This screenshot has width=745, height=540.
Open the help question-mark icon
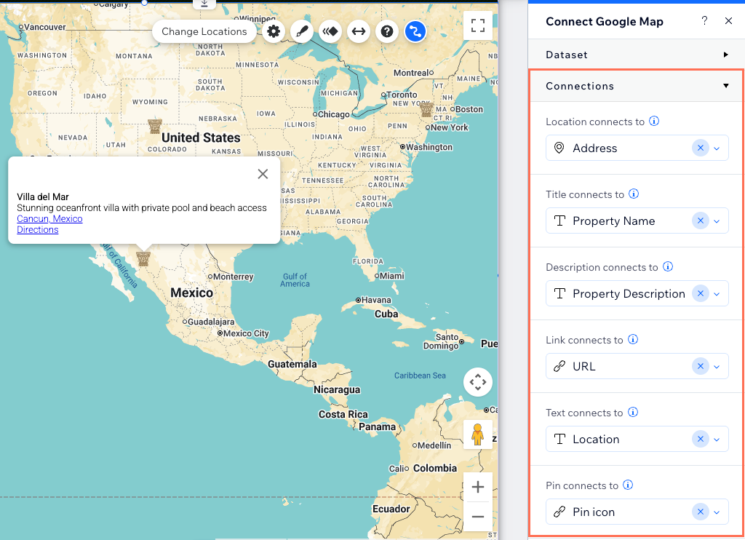coord(387,31)
